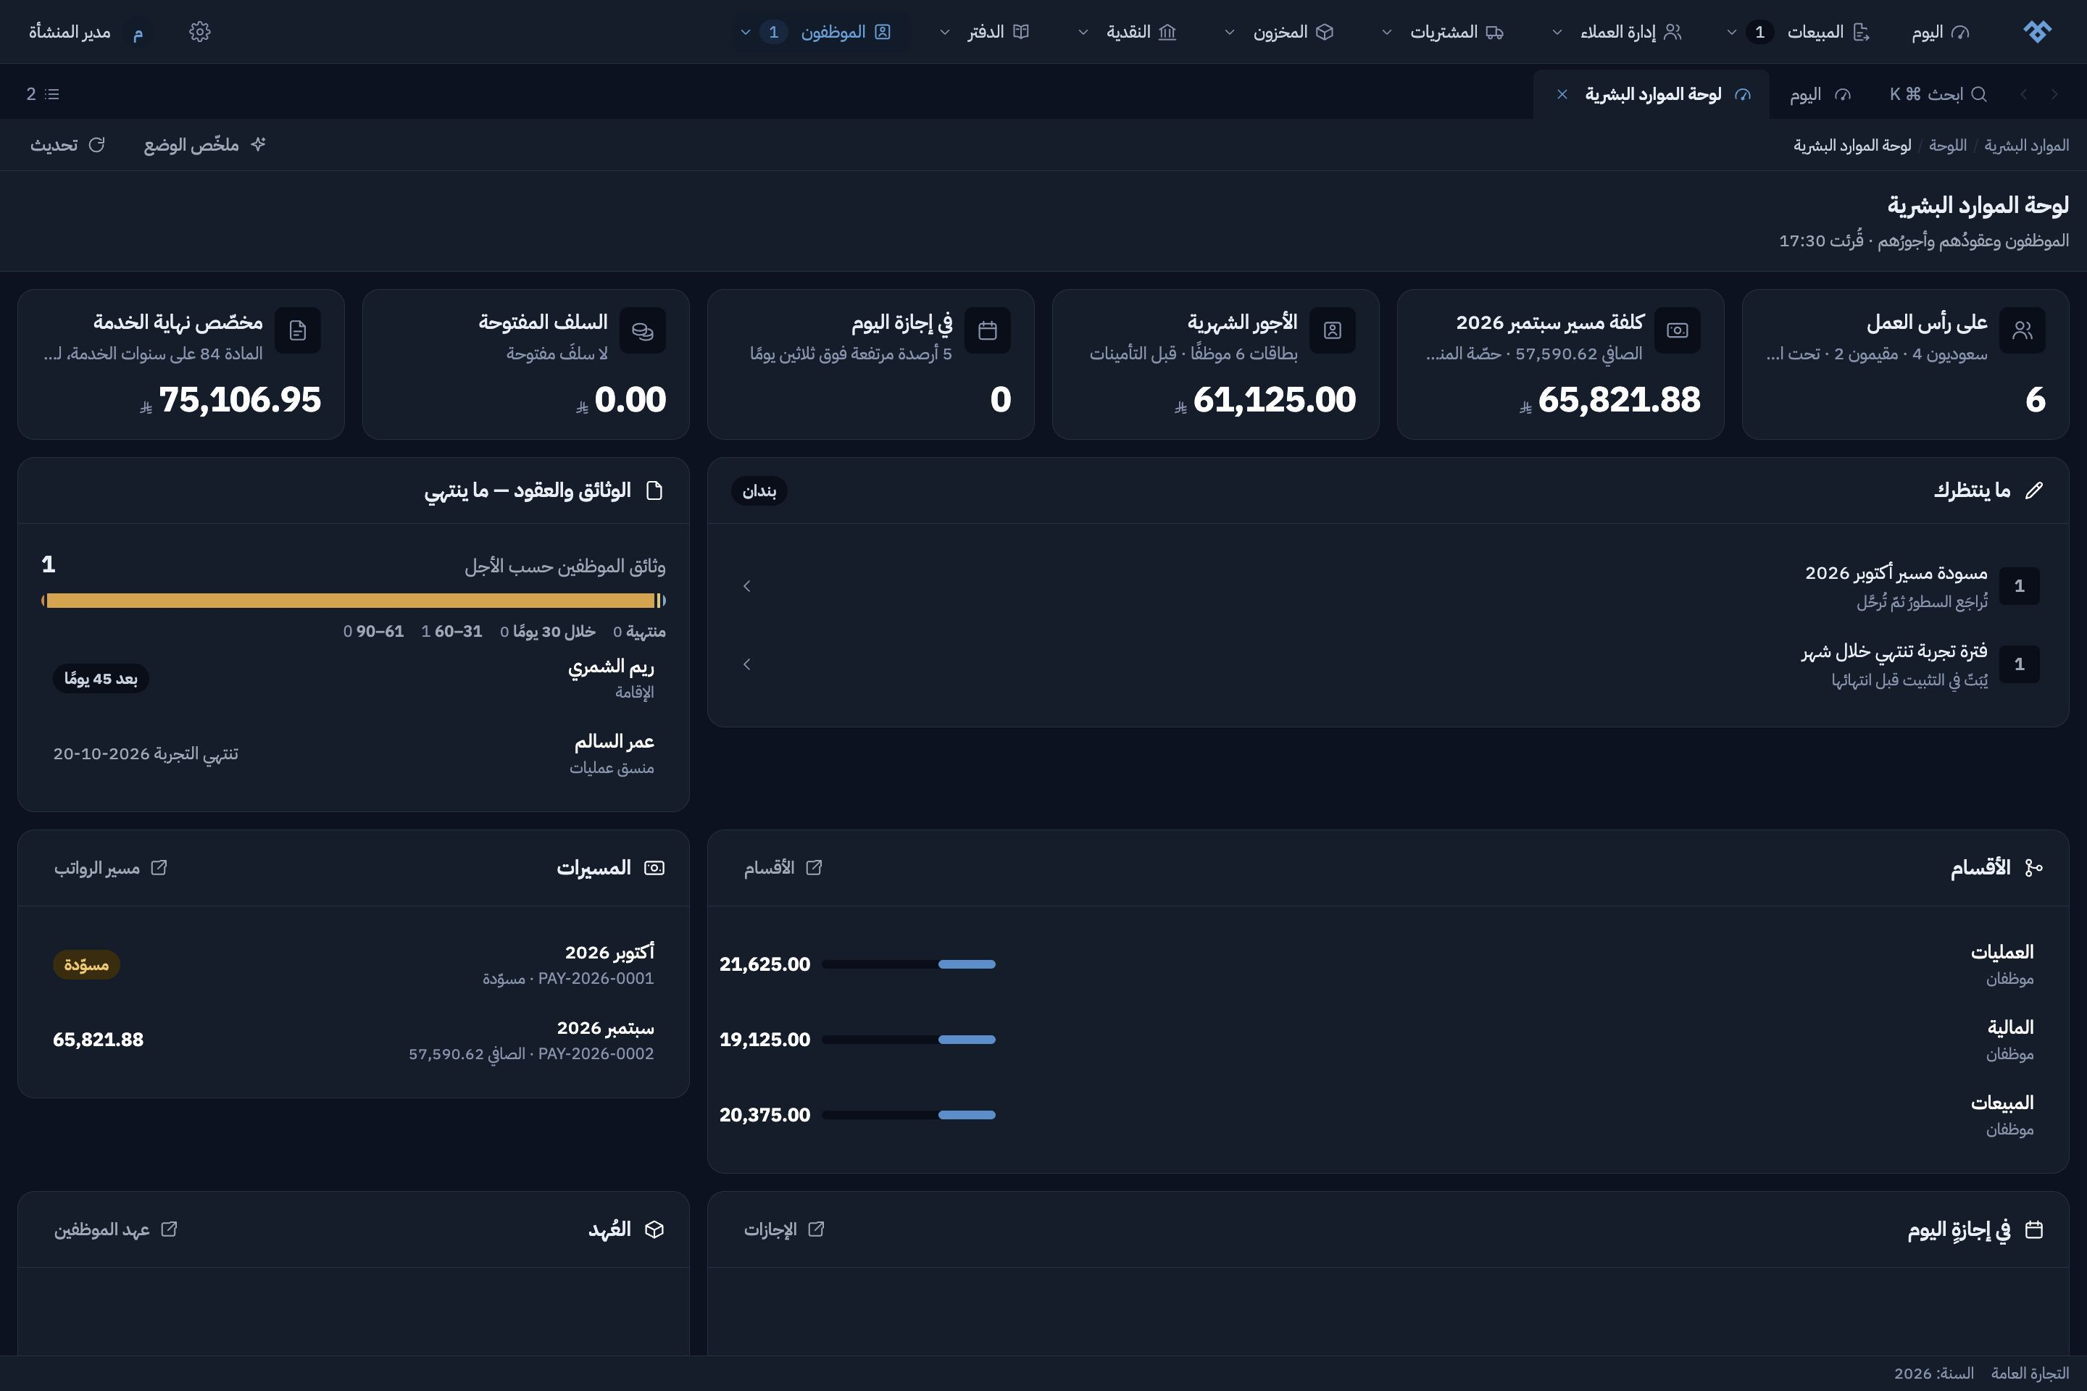Click the employee documents expiry bar
Image resolution: width=2087 pixels, height=1391 pixels.
353,601
